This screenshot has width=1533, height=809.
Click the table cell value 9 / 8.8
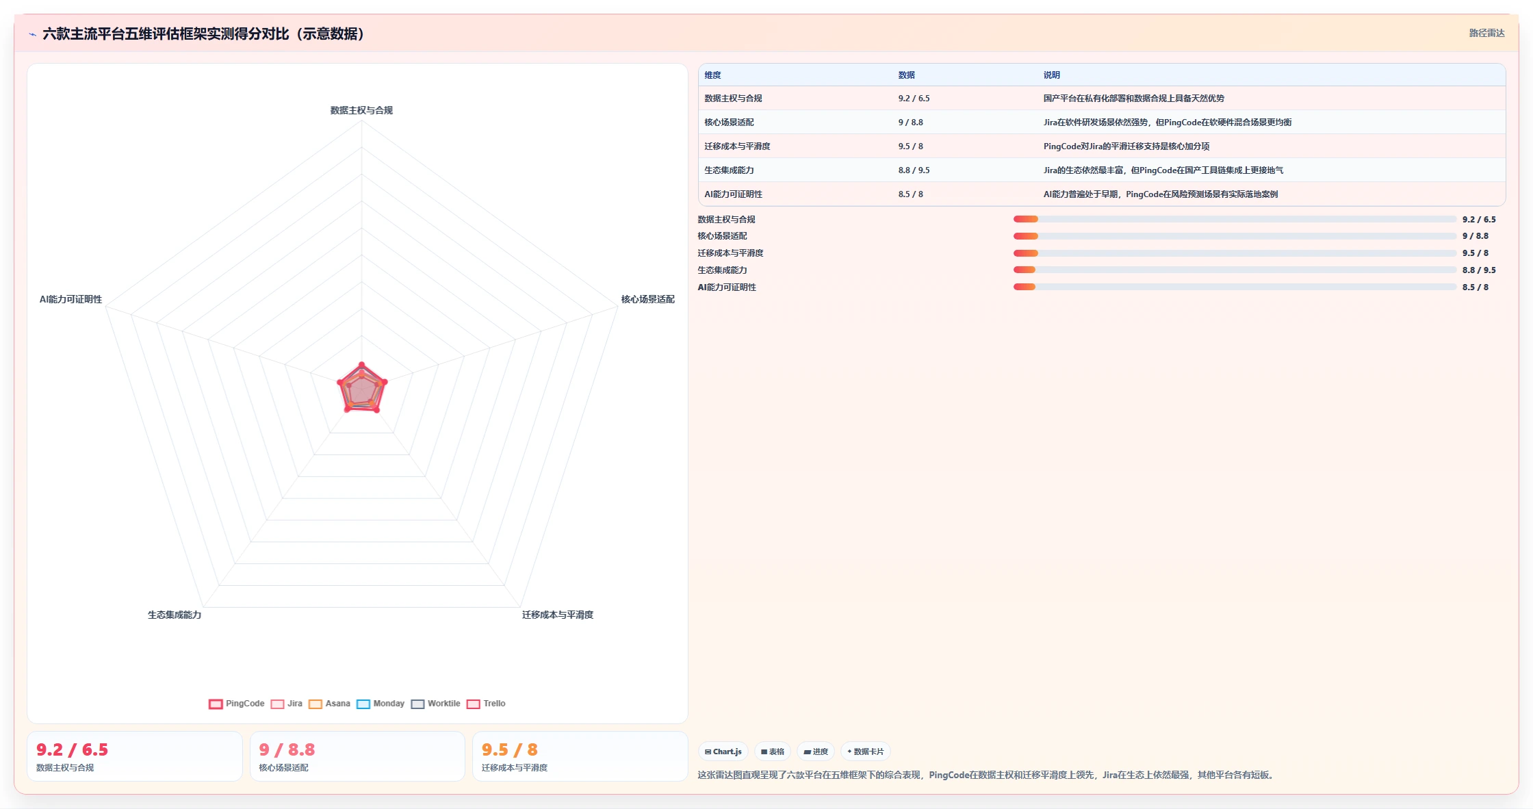point(910,123)
